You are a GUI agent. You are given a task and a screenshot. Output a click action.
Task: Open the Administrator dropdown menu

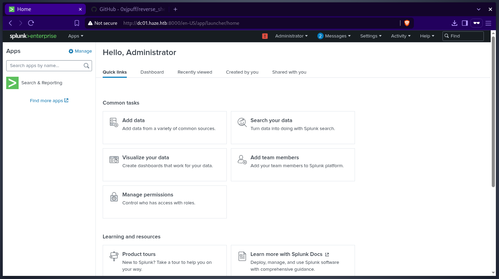[x=291, y=36]
